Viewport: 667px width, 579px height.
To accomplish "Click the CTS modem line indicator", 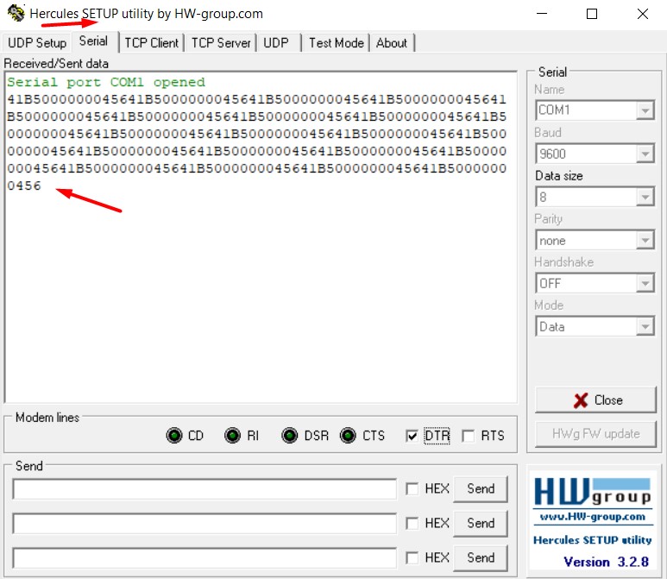I will [x=348, y=435].
